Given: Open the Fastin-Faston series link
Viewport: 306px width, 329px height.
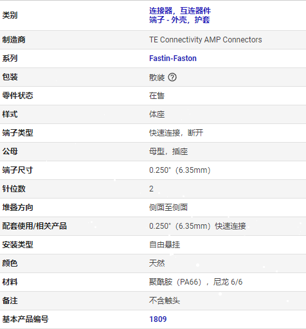Looking at the screenshot, I should (x=173, y=58).
